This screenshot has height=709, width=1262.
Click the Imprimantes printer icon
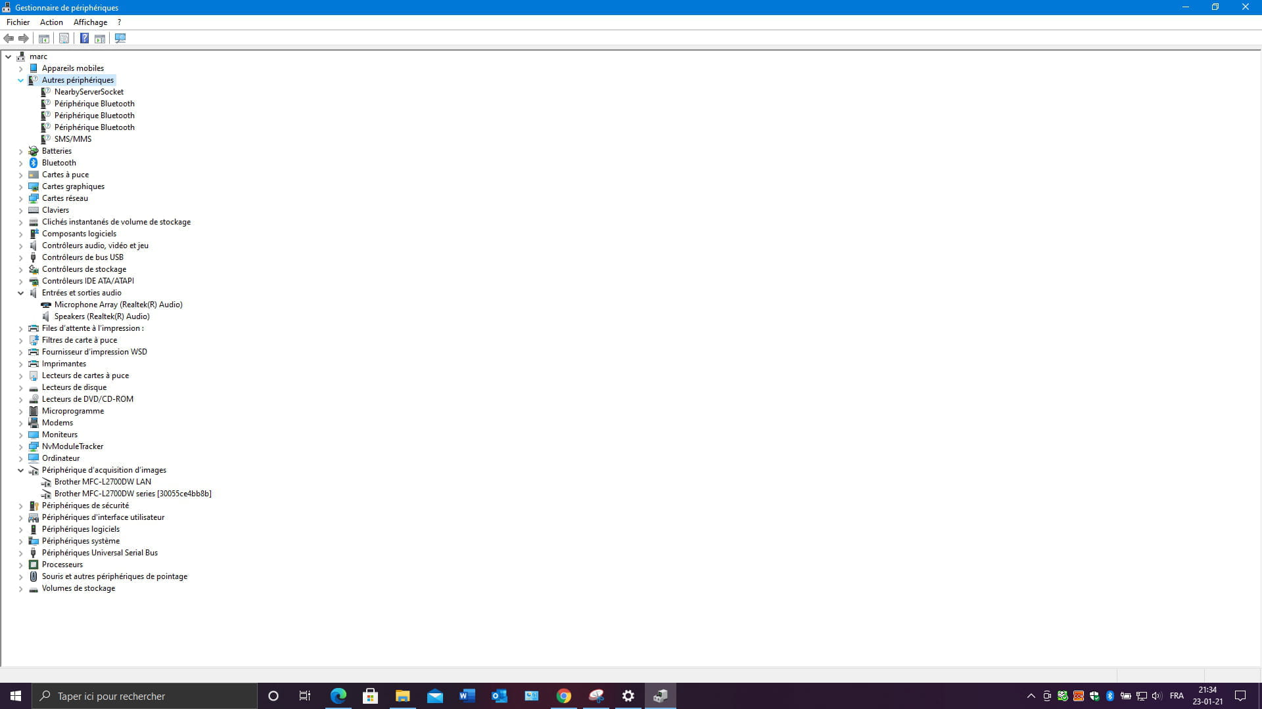(x=34, y=364)
